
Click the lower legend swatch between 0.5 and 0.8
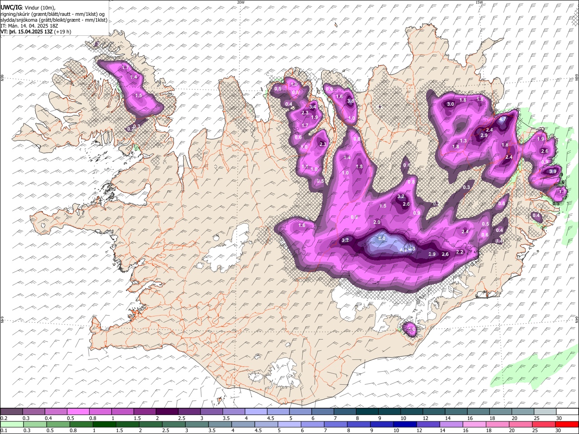tap(58, 424)
